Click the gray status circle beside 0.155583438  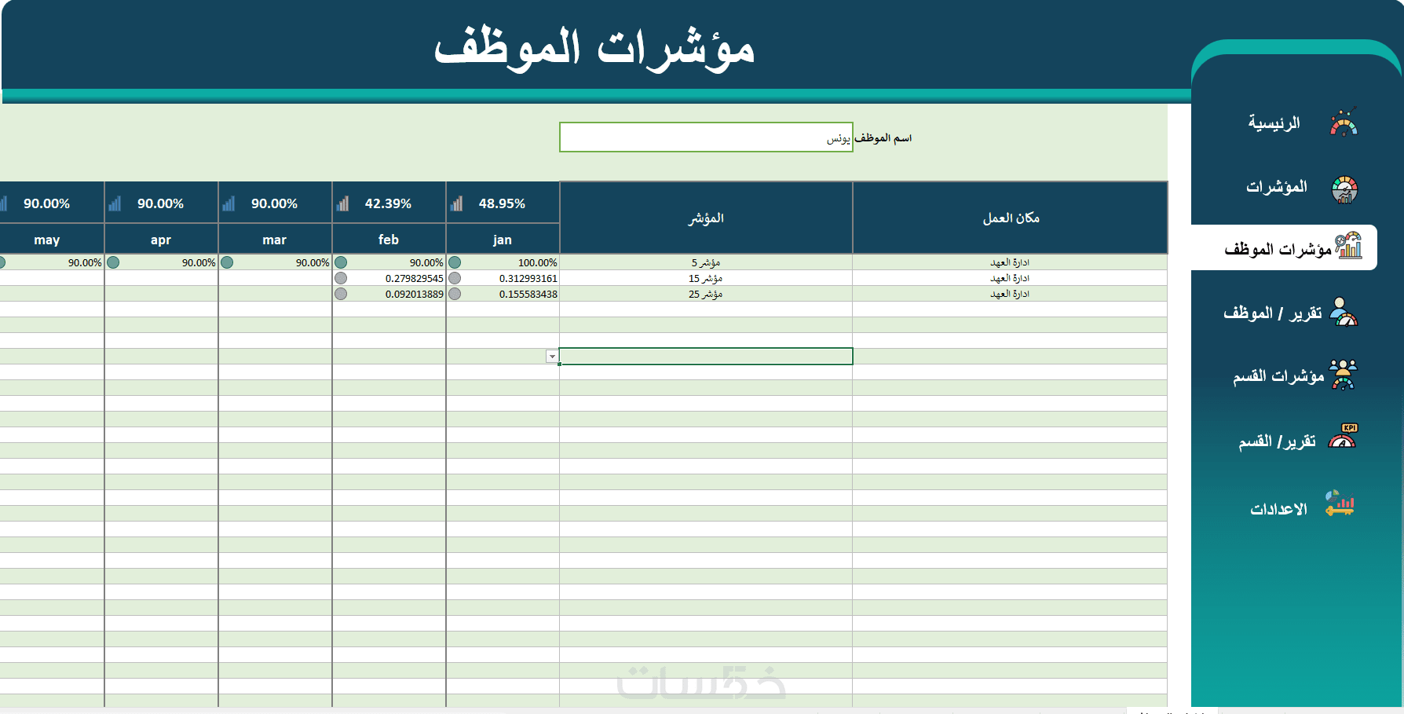455,294
